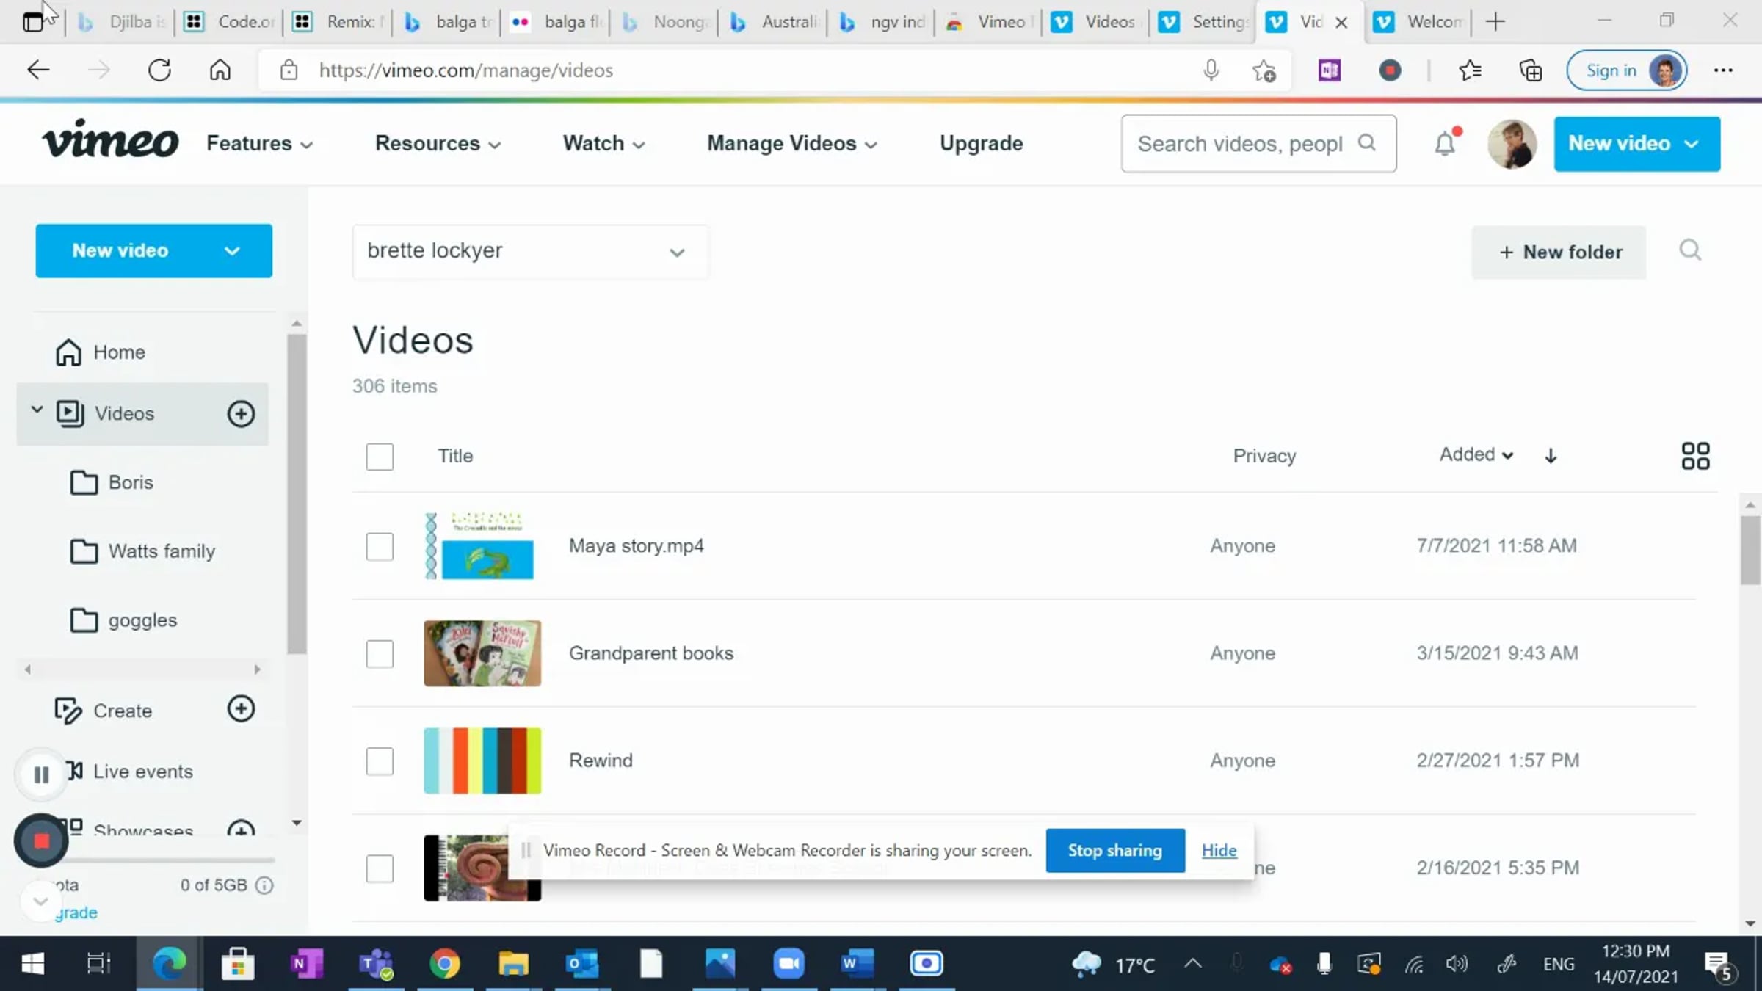Toggle the select-all checkbox beside Title
Viewport: 1762px width, 991px height.
pyautogui.click(x=380, y=456)
